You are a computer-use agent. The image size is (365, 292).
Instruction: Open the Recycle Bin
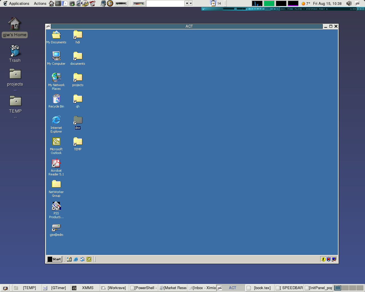56,99
